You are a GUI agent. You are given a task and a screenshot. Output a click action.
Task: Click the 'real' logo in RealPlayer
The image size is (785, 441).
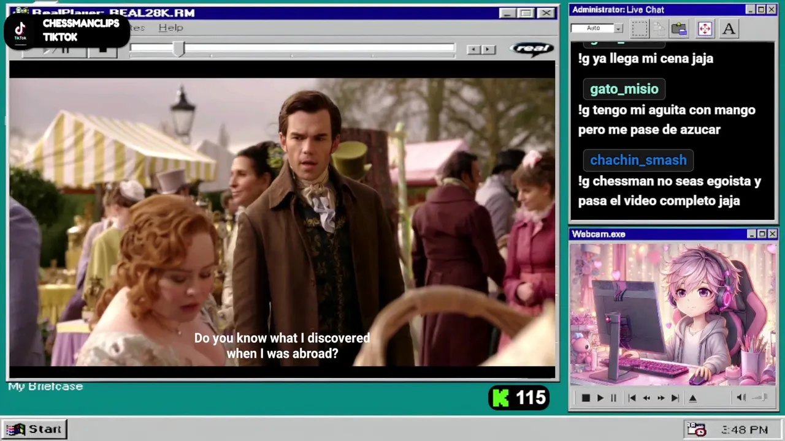click(x=532, y=49)
